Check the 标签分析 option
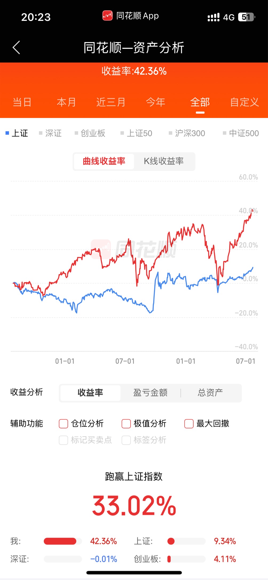This screenshot has width=268, height=580. coord(126,440)
